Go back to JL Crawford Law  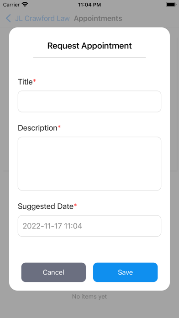click(42, 18)
